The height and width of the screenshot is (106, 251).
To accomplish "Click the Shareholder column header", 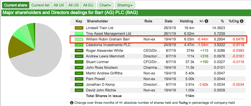I will pos(97,21).
